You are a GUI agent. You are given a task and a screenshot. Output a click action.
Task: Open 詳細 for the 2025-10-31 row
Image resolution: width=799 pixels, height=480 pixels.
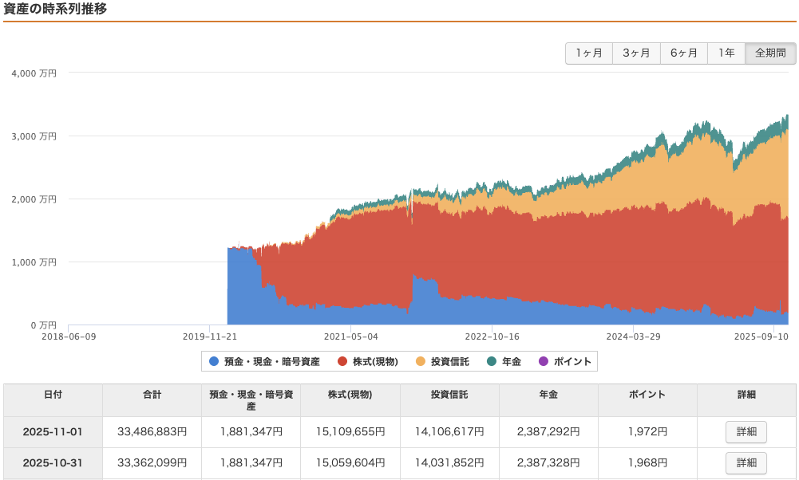746,462
